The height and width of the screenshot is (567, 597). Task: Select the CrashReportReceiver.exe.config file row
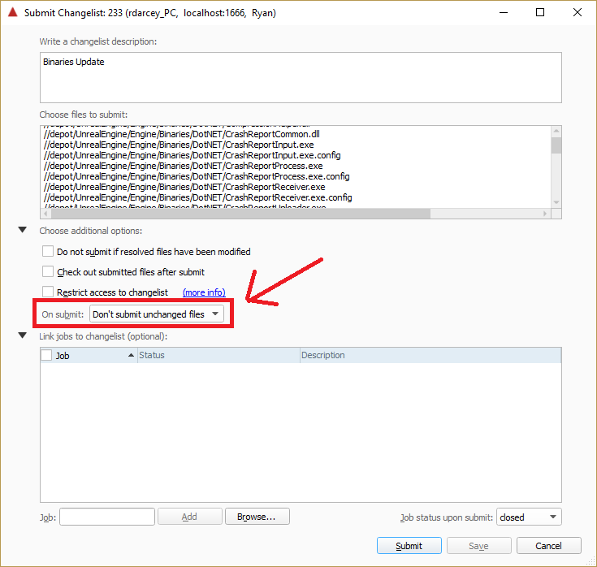pyautogui.click(x=197, y=197)
